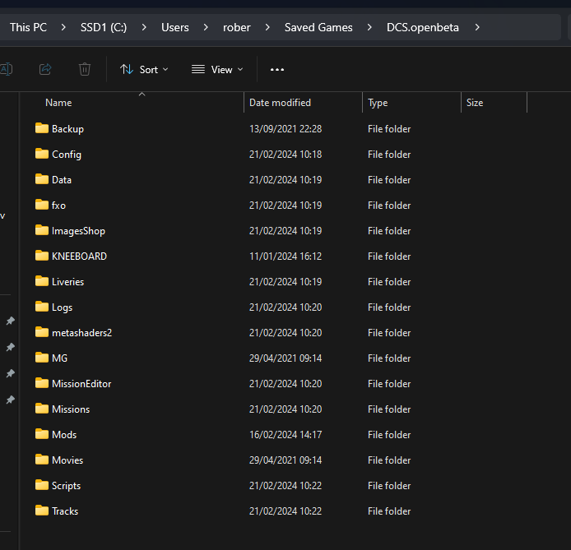Sort by the Name column header
Viewport: 571px width, 550px height.
[58, 103]
